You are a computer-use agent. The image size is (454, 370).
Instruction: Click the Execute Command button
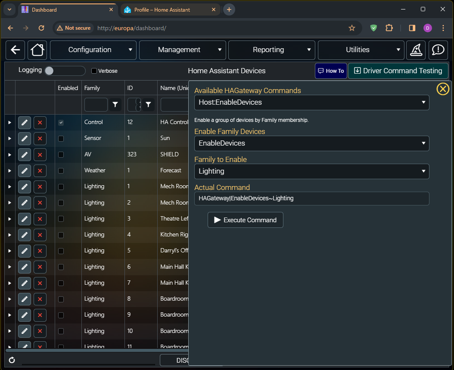[245, 220]
